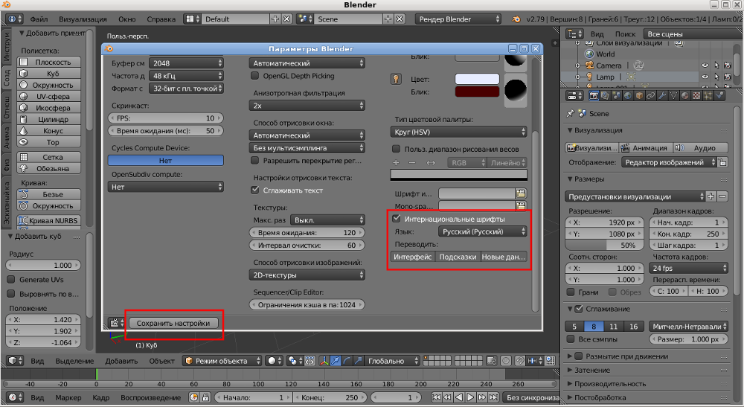Enable the Разрешить перекрытие рег… checkbox
This screenshot has width=744, height=407.
(x=254, y=160)
